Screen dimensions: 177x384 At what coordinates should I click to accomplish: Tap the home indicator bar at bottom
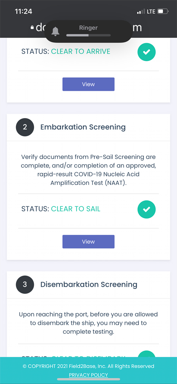click(88, 379)
